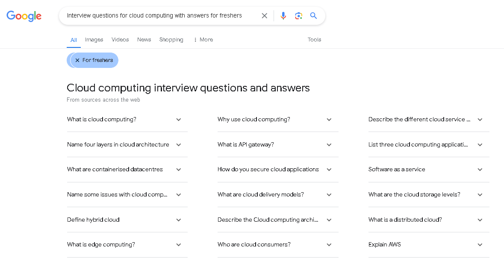The width and height of the screenshot is (504, 258).
Task: Expand 'Define hybrid cloud' chevron
Action: pos(178,220)
